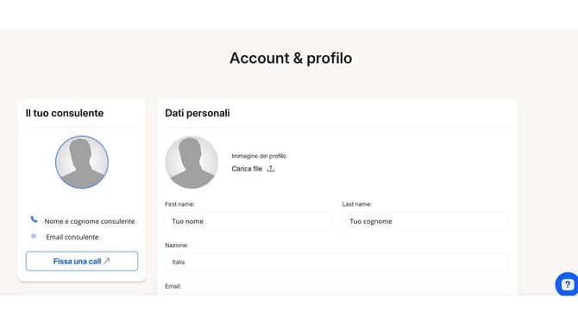Click the phone icon beside consultant name
Image resolution: width=578 pixels, height=324 pixels.
coord(34,220)
